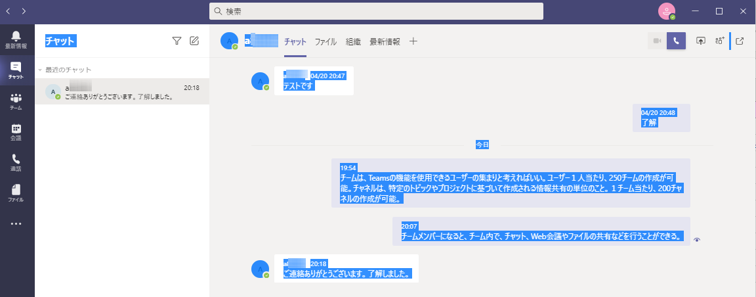756x297 pixels.
Task: Open the recent chat from 20:18
Action: 122,91
